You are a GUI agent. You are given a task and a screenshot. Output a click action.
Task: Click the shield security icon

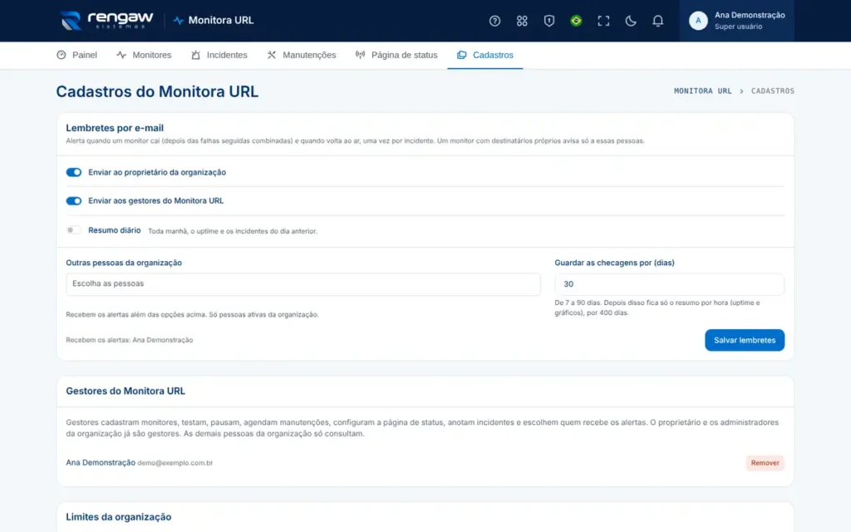(x=548, y=21)
